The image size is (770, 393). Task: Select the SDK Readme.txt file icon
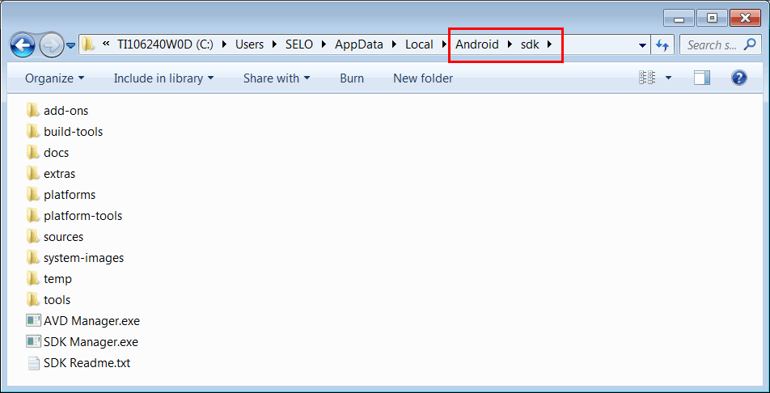click(33, 363)
